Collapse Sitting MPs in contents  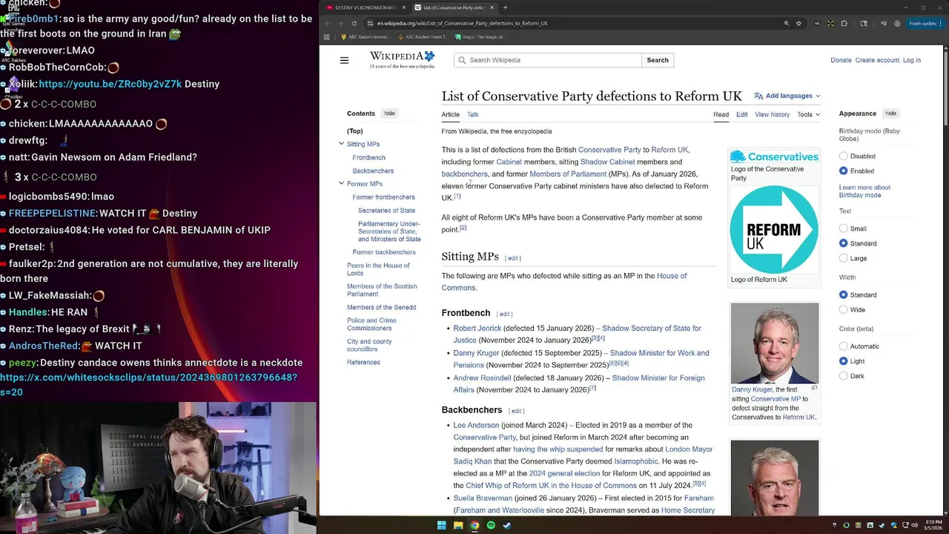341,144
